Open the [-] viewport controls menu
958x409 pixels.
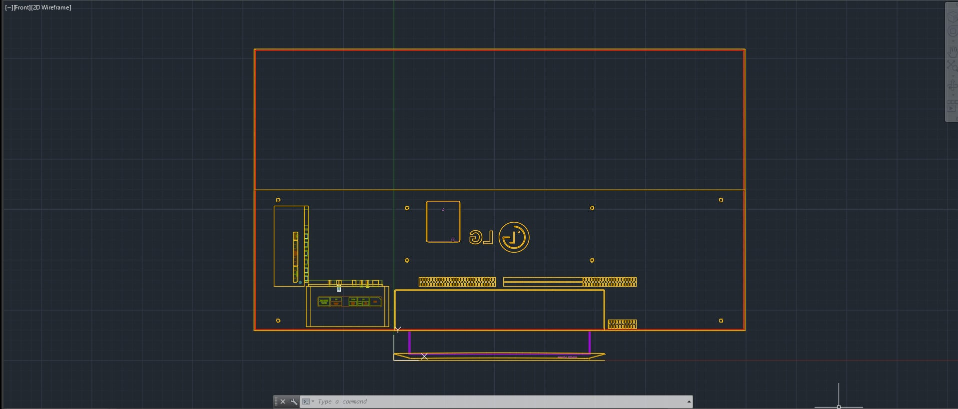coord(8,7)
